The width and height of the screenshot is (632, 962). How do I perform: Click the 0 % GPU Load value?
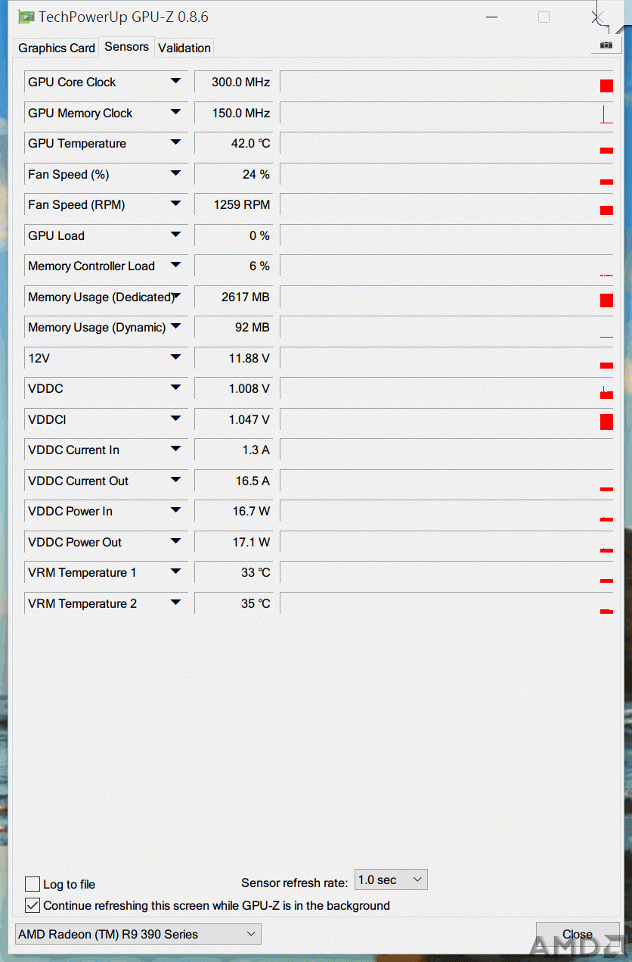point(234,235)
